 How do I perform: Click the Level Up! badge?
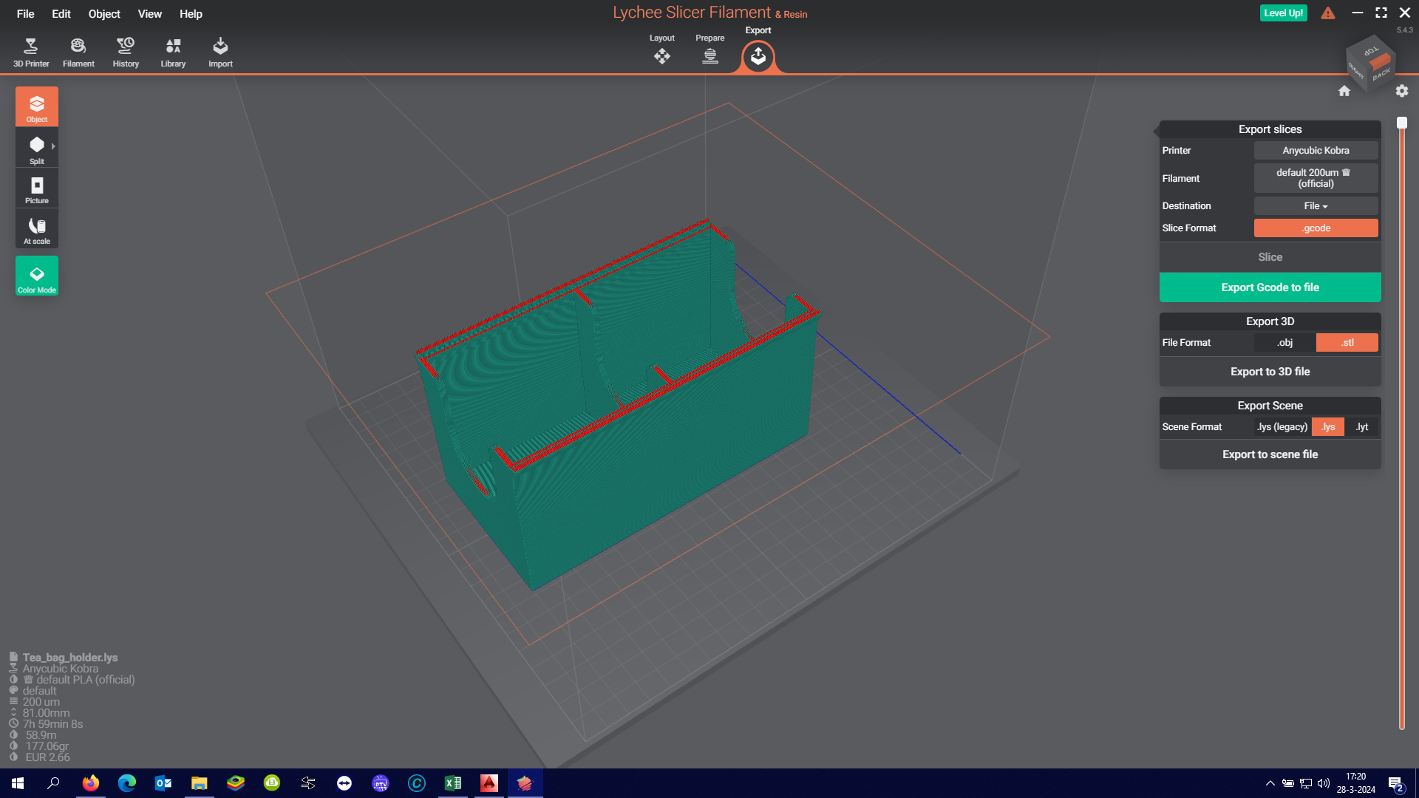pyautogui.click(x=1284, y=13)
